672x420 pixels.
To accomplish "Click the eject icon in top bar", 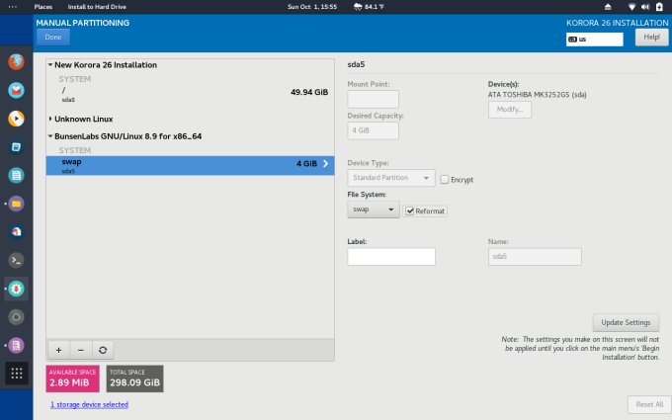I will pyautogui.click(x=608, y=7).
